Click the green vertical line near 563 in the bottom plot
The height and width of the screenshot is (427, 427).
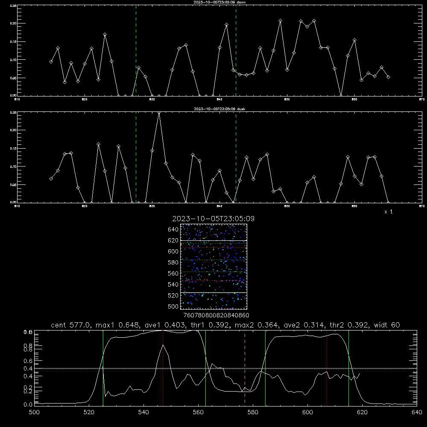(206, 368)
